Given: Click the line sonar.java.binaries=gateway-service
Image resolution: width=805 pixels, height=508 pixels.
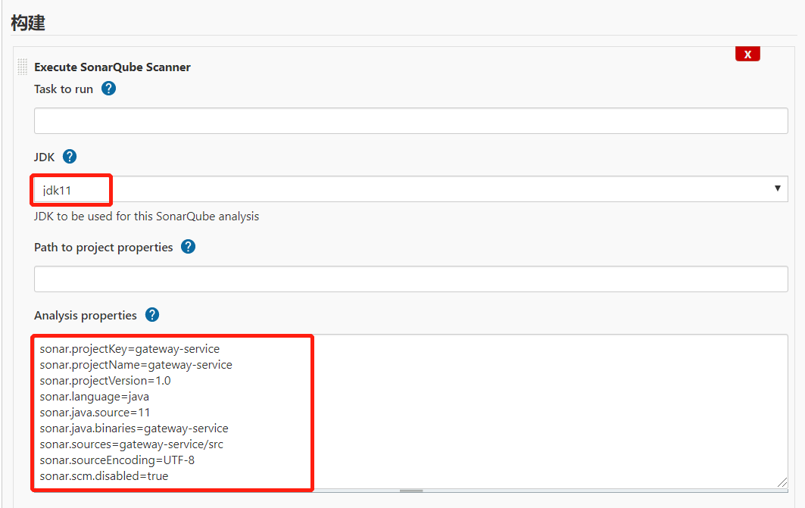Looking at the screenshot, I should click(x=134, y=429).
